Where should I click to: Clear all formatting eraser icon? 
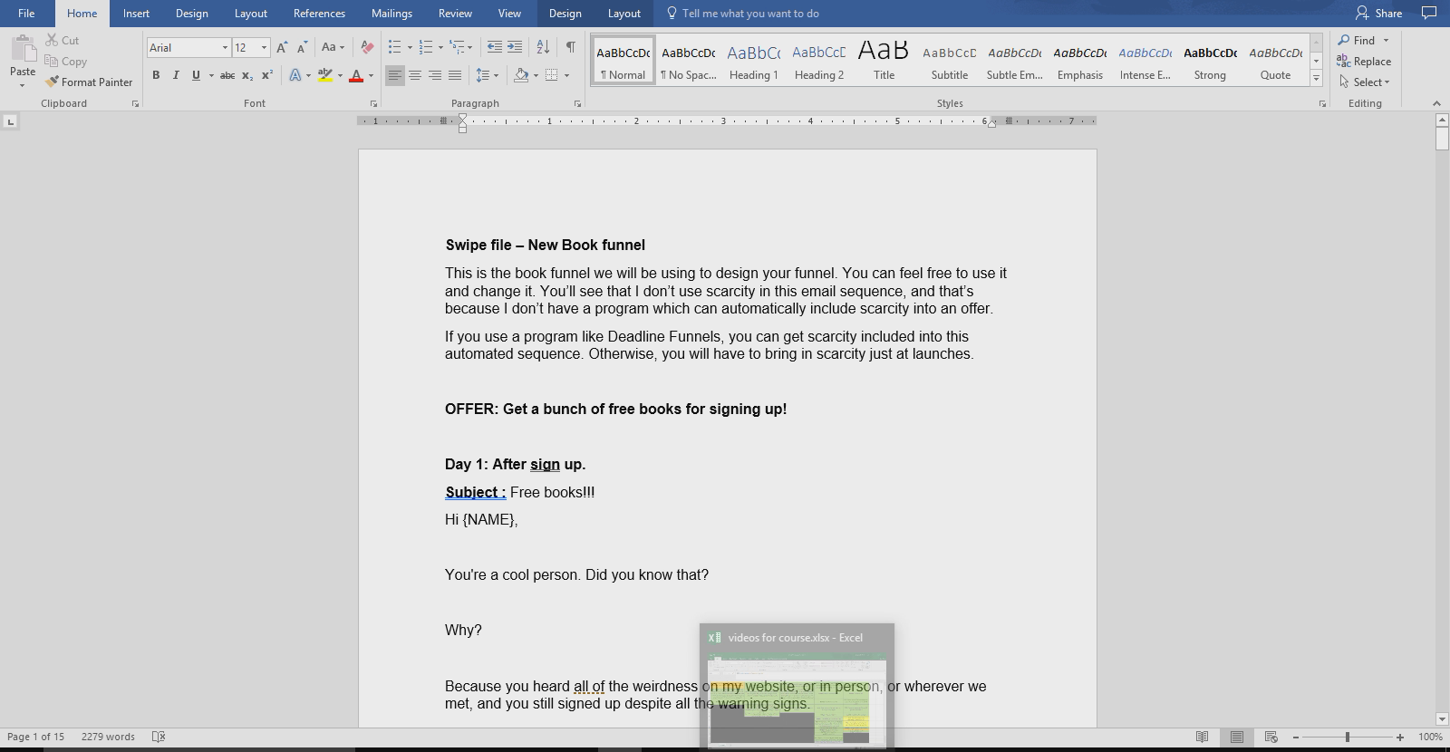tap(367, 47)
